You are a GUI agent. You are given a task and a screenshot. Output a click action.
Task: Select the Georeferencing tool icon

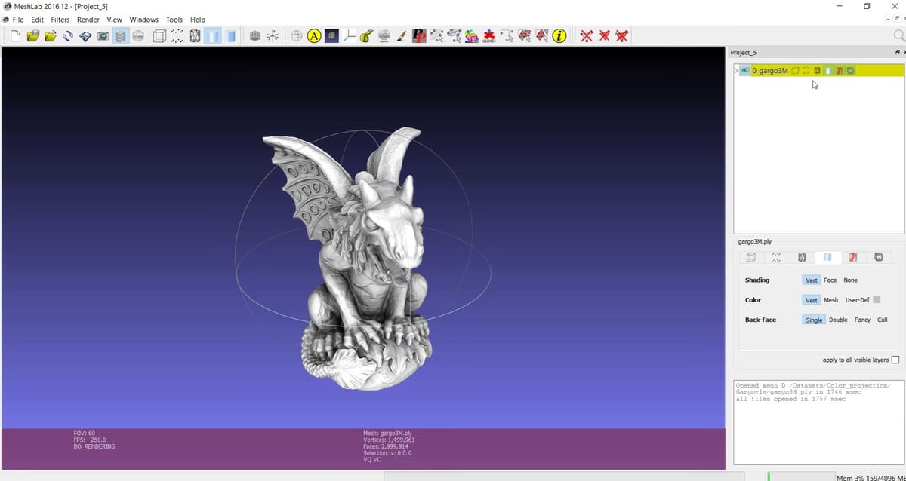pyautogui.click(x=489, y=35)
